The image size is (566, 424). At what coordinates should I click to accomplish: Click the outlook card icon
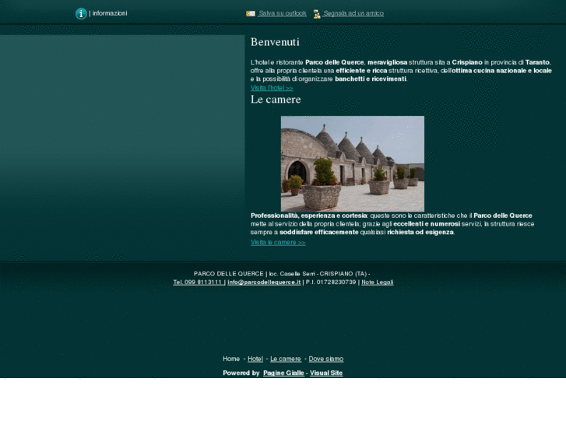point(251,14)
